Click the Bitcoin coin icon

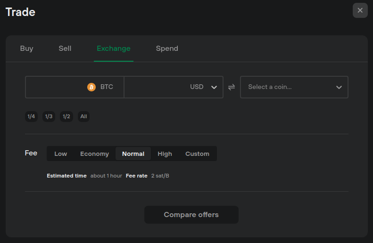coord(91,87)
